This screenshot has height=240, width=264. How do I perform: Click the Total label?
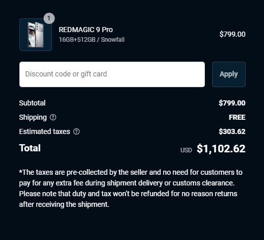point(30,148)
